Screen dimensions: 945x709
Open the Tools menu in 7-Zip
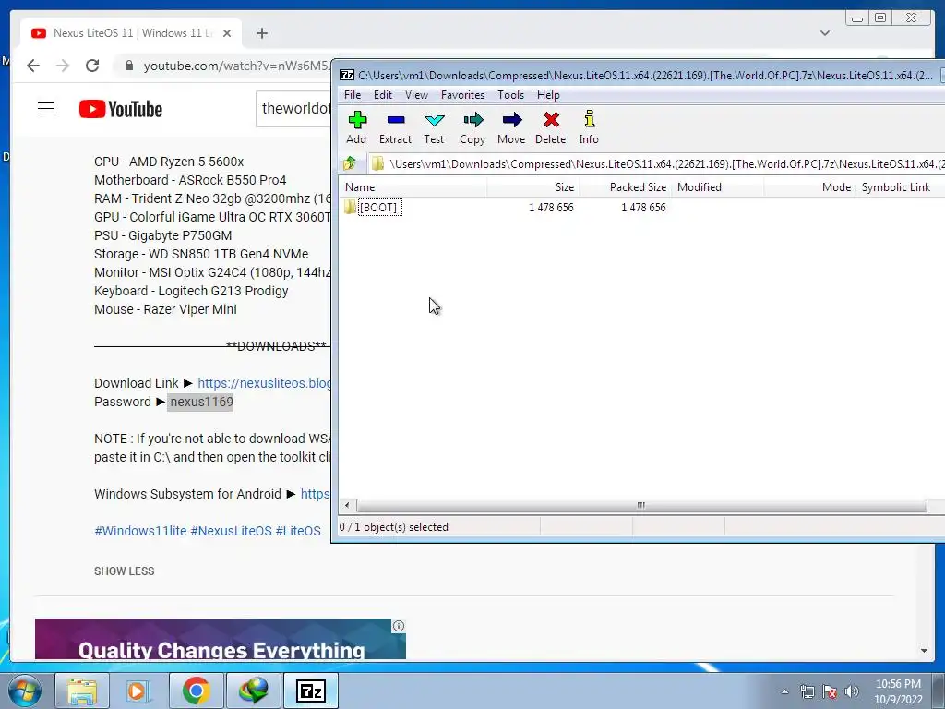coord(510,95)
